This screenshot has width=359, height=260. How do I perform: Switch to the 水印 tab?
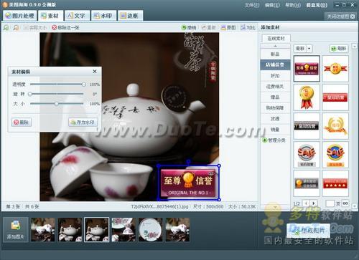(x=103, y=16)
